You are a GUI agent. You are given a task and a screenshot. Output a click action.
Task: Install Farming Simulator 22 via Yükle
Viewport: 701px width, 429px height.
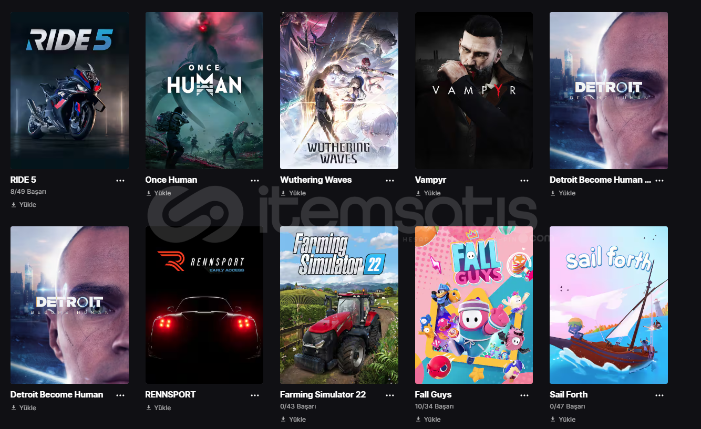(293, 420)
